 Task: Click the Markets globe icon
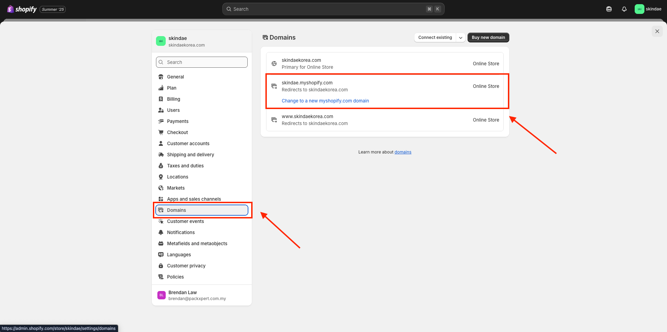point(161,188)
